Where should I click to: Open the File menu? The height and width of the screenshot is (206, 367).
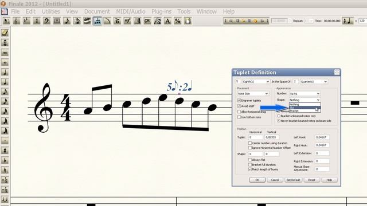click(x=15, y=11)
